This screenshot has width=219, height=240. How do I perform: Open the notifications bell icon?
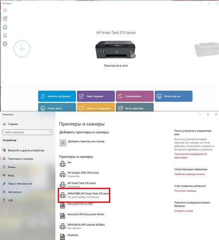(5, 36)
